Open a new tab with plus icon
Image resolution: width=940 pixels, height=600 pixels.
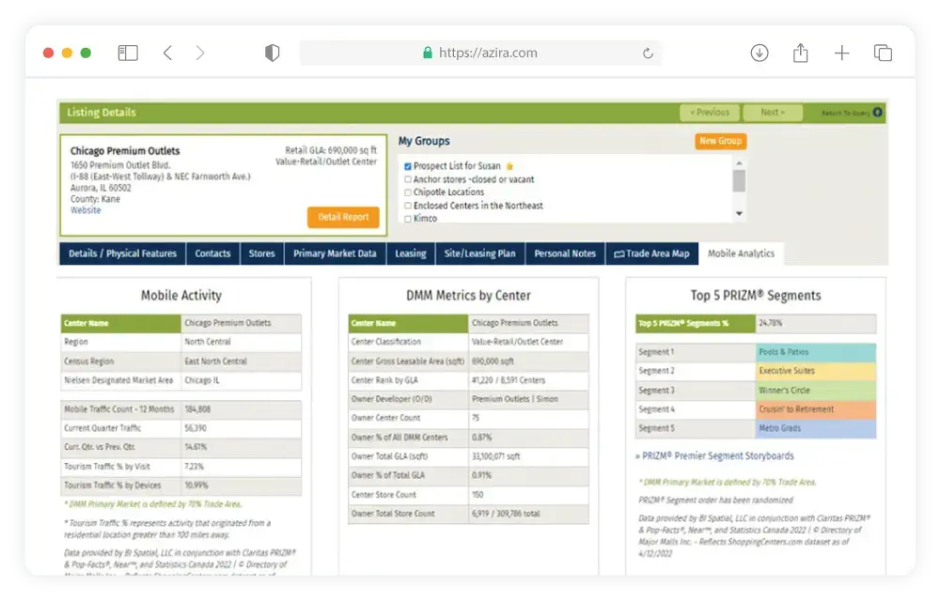[841, 53]
